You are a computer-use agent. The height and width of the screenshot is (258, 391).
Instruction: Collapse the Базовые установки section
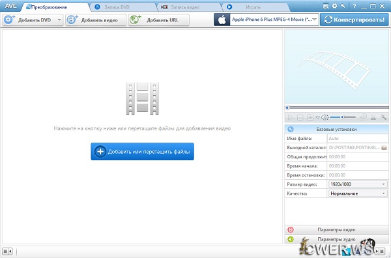tap(337, 130)
